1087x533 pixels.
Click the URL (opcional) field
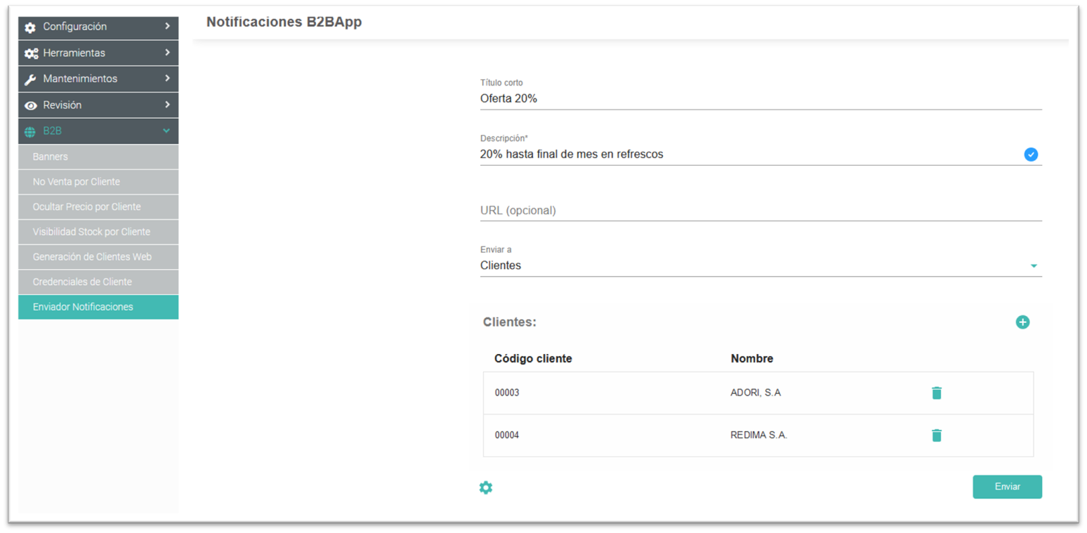click(x=760, y=210)
